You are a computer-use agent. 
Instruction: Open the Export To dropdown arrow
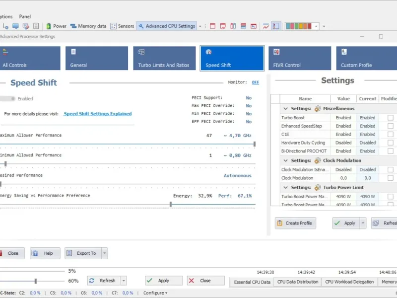[105, 253]
